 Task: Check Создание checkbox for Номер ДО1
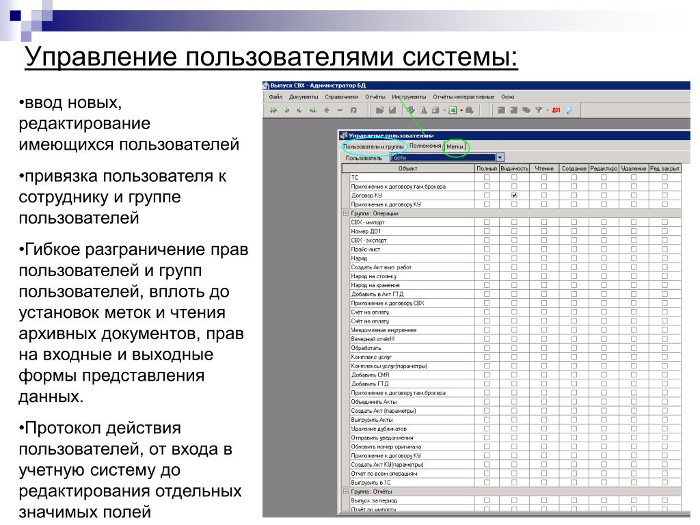click(574, 231)
